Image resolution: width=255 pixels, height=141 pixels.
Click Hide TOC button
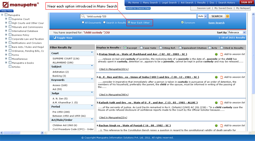point(7,11)
